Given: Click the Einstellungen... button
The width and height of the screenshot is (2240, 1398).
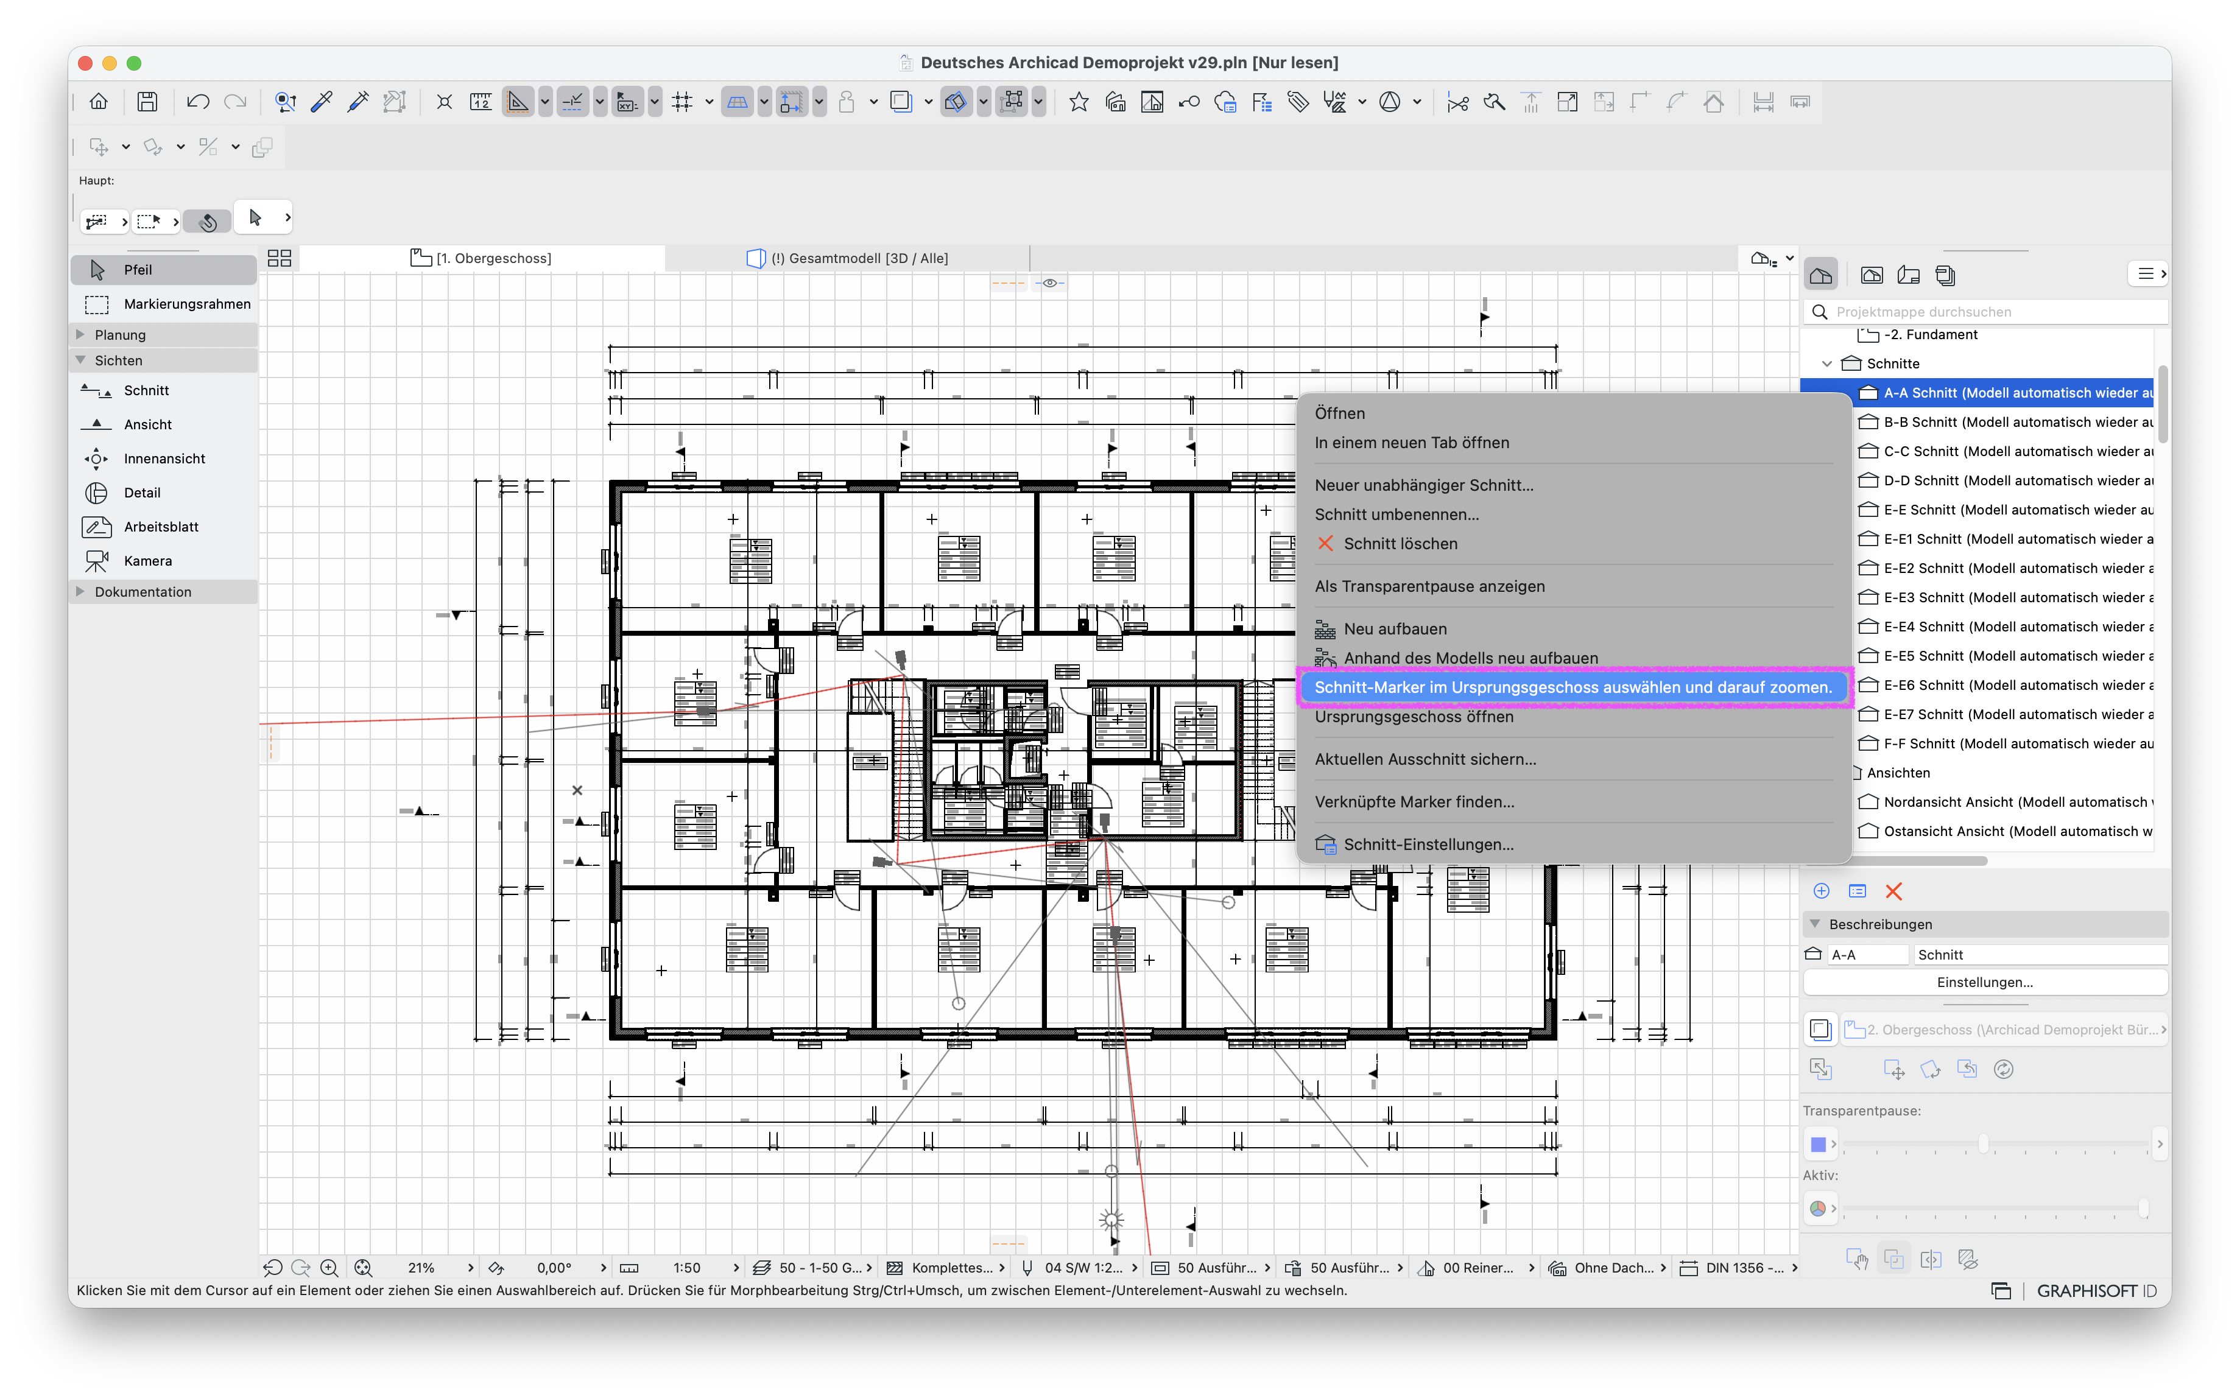Looking at the screenshot, I should (1985, 983).
